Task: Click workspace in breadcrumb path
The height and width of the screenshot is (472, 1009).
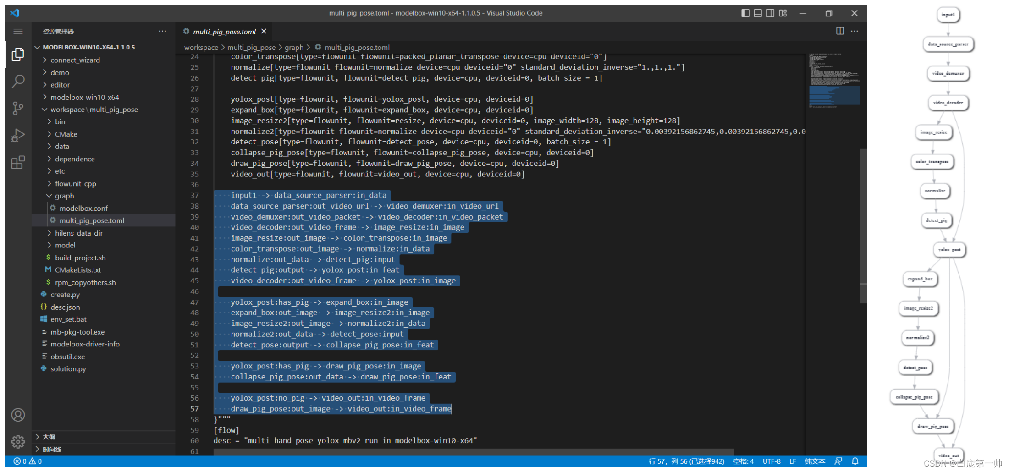Action: click(x=201, y=47)
